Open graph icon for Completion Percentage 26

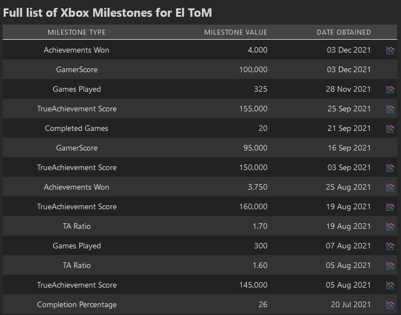390,305
